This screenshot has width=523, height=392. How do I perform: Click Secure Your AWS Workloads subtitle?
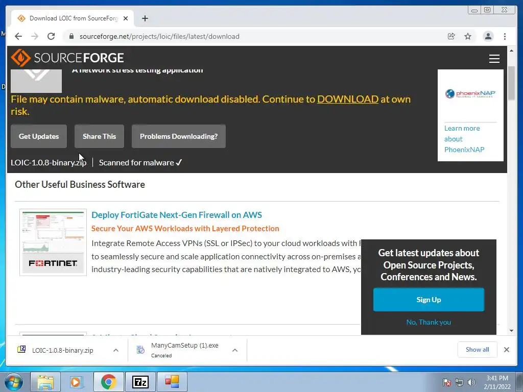pyautogui.click(x=185, y=229)
